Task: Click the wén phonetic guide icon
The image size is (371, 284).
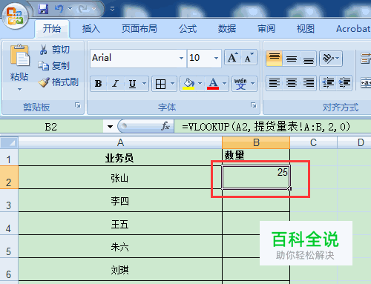Action: (x=240, y=84)
